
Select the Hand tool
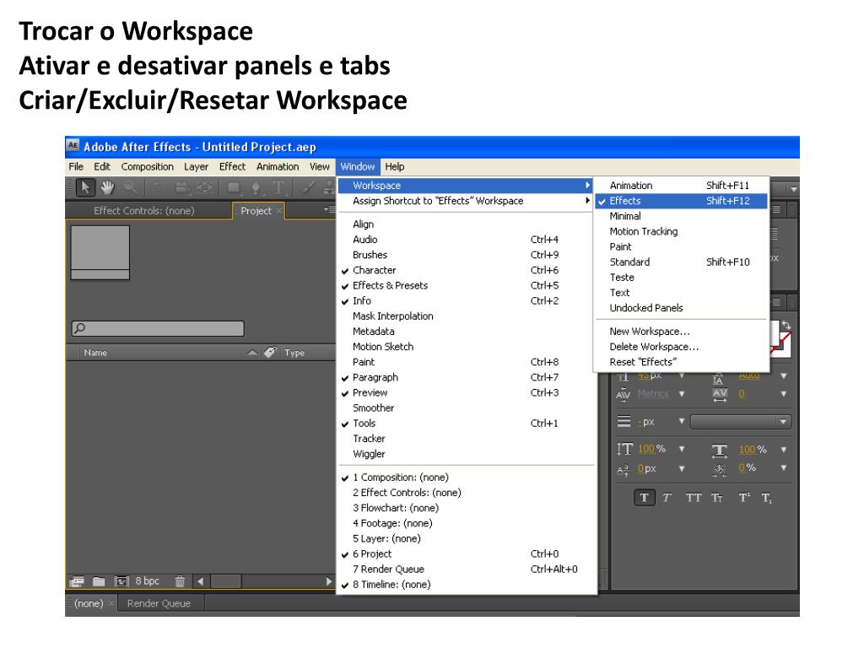pos(107,188)
